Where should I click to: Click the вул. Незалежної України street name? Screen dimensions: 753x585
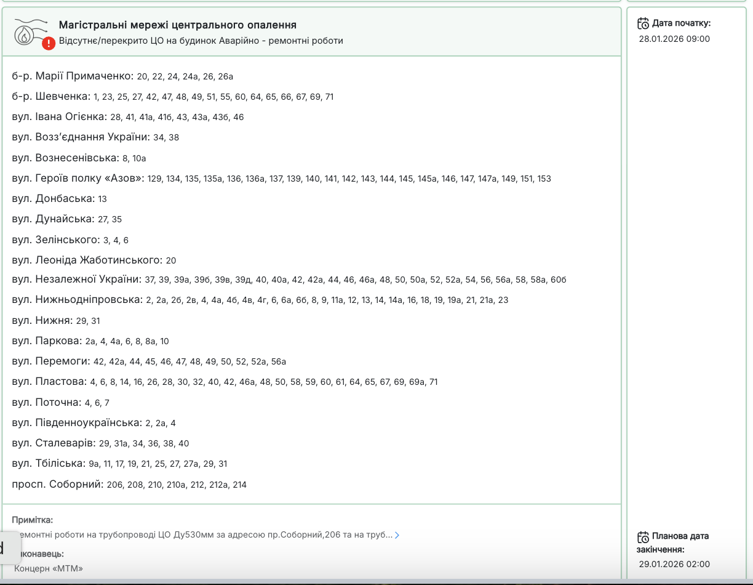click(76, 280)
